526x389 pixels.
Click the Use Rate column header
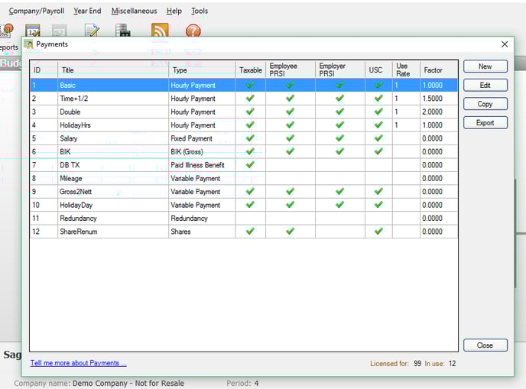point(406,70)
